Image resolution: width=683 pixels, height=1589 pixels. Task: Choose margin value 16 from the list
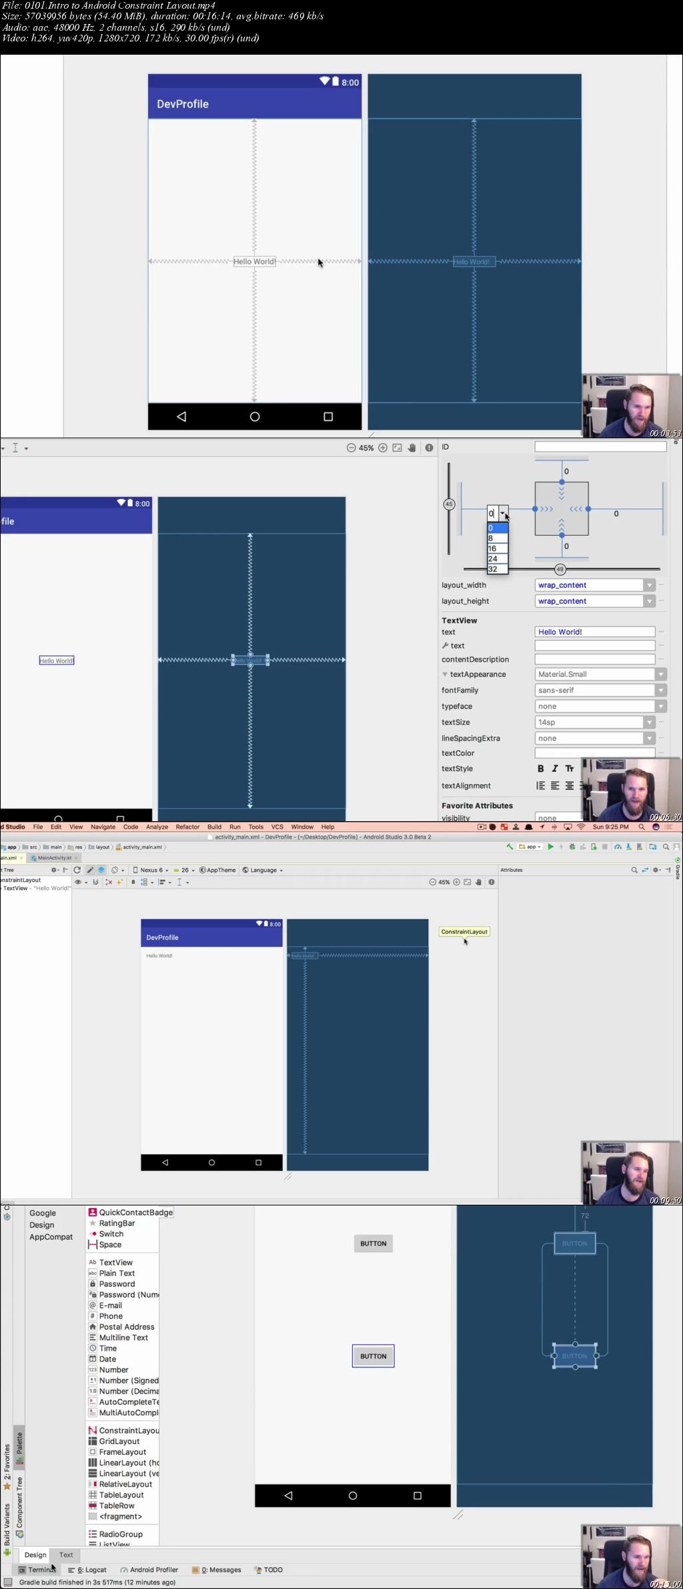point(498,548)
